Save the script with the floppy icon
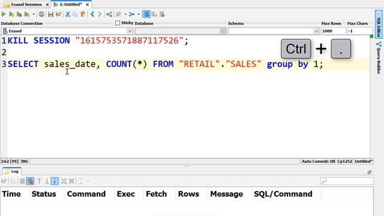The width and height of the screenshot is (384, 216). (50, 14)
